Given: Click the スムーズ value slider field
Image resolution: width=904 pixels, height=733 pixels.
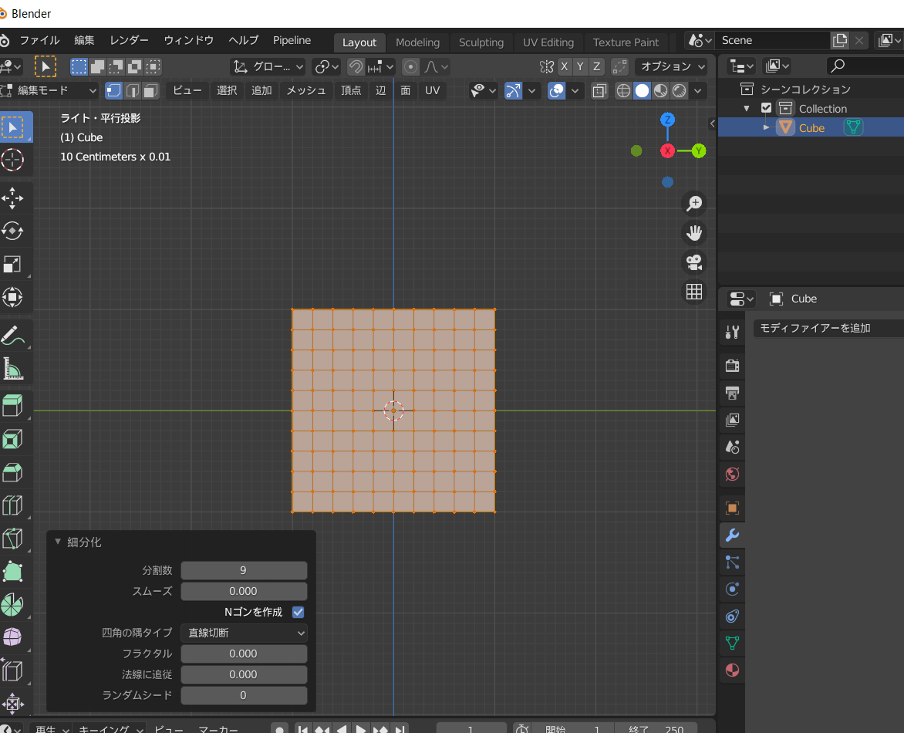Looking at the screenshot, I should coord(244,591).
